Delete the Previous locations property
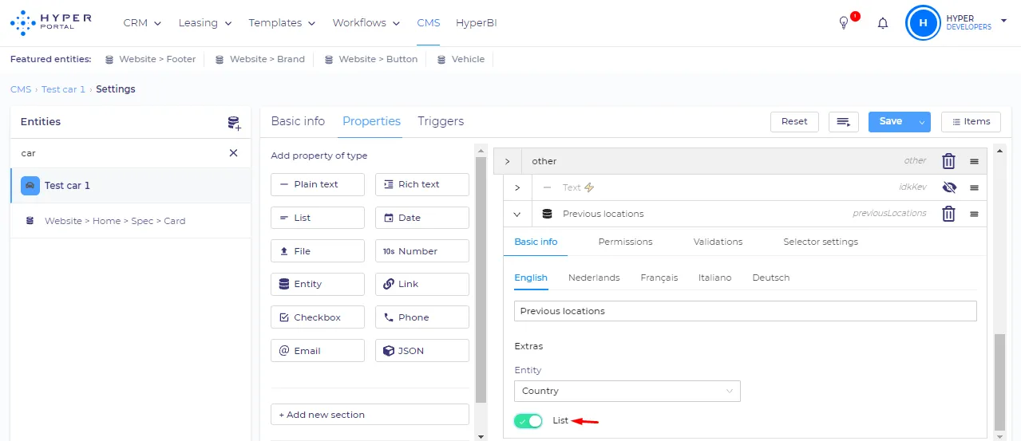The image size is (1021, 441). 948,214
